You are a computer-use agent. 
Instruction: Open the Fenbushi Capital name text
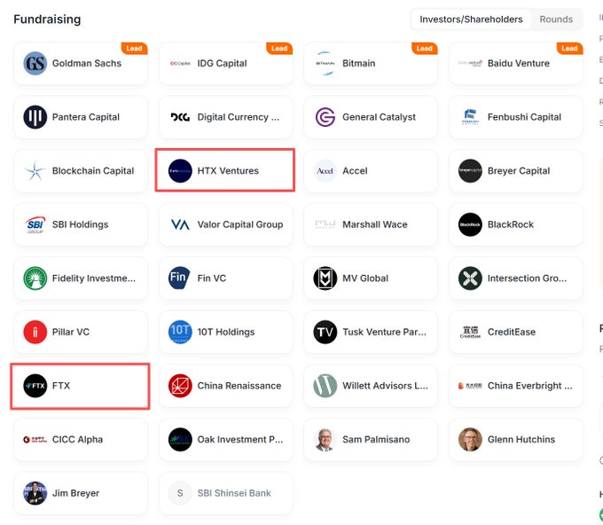click(524, 117)
